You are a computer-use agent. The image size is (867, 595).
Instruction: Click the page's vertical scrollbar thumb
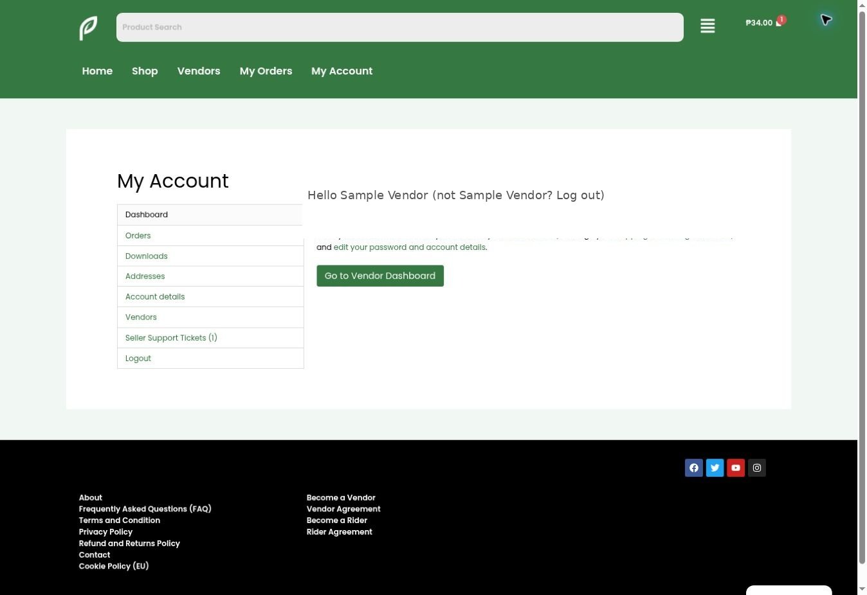[x=862, y=287]
